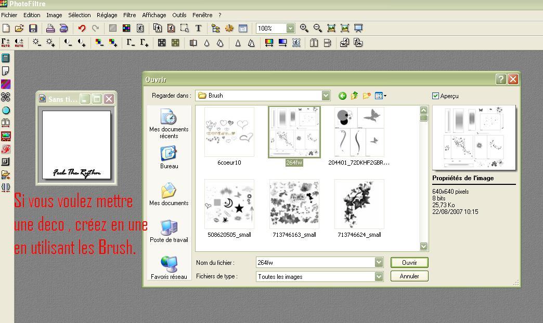Expand the 'Nom du fichier' dropdown arrow
Viewport: 543px width, 323px height.
pos(379,262)
